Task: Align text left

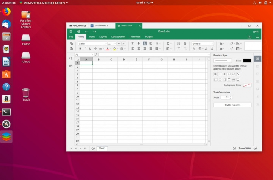Action: click(x=132, y=49)
